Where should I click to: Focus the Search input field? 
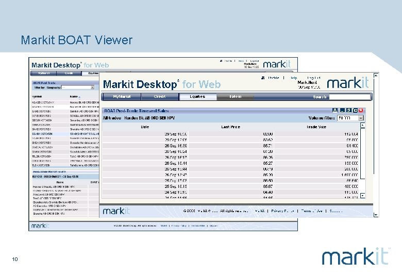pos(350,97)
